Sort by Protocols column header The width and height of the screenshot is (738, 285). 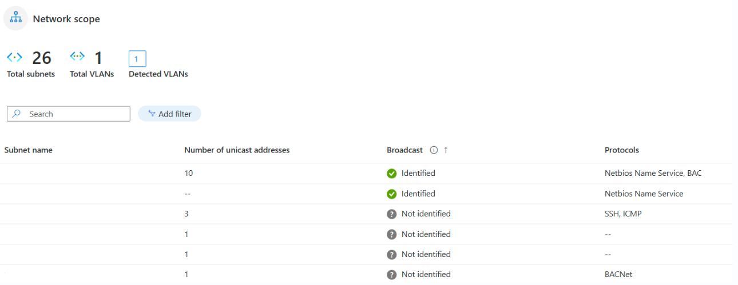point(622,150)
